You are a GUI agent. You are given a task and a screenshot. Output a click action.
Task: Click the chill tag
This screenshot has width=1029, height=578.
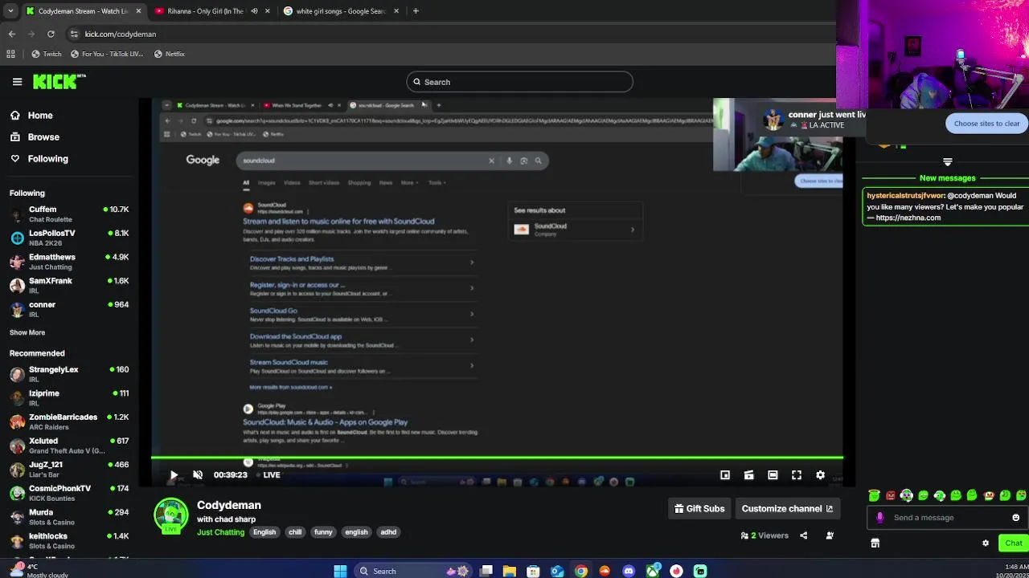coord(295,532)
